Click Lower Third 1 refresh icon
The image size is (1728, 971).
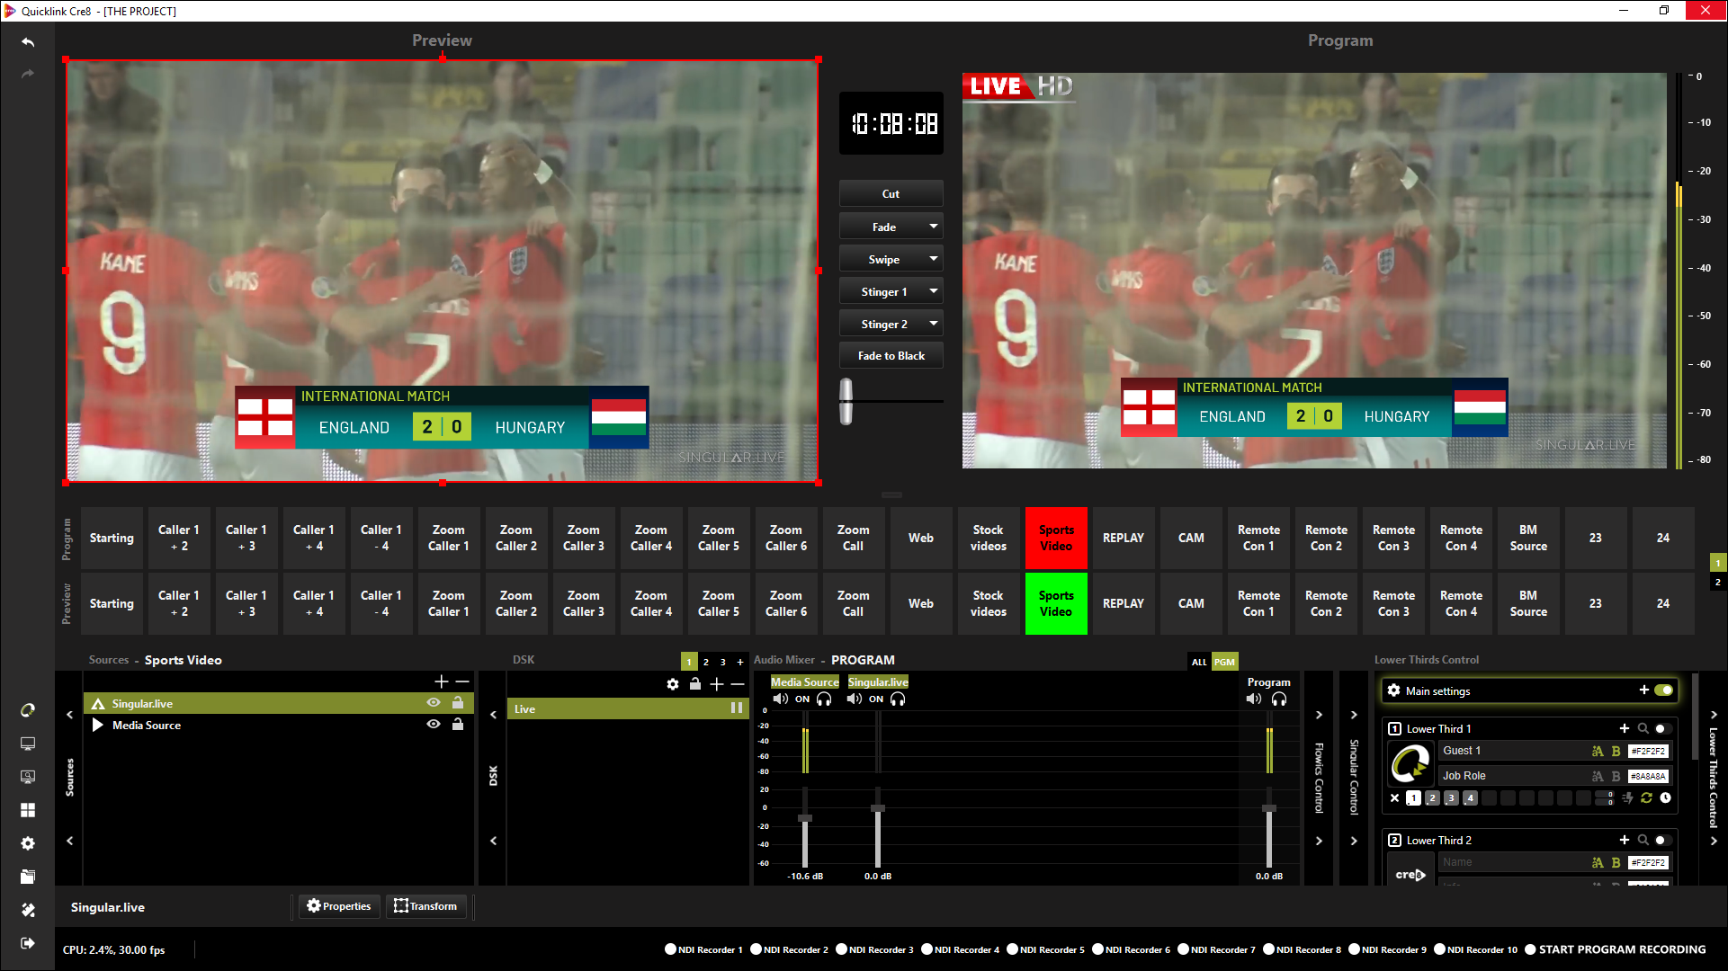point(1646,797)
